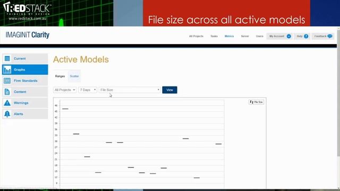The height and width of the screenshot is (191, 340).
Task: Toggle the File Size legend entry
Action: pyautogui.click(x=256, y=102)
